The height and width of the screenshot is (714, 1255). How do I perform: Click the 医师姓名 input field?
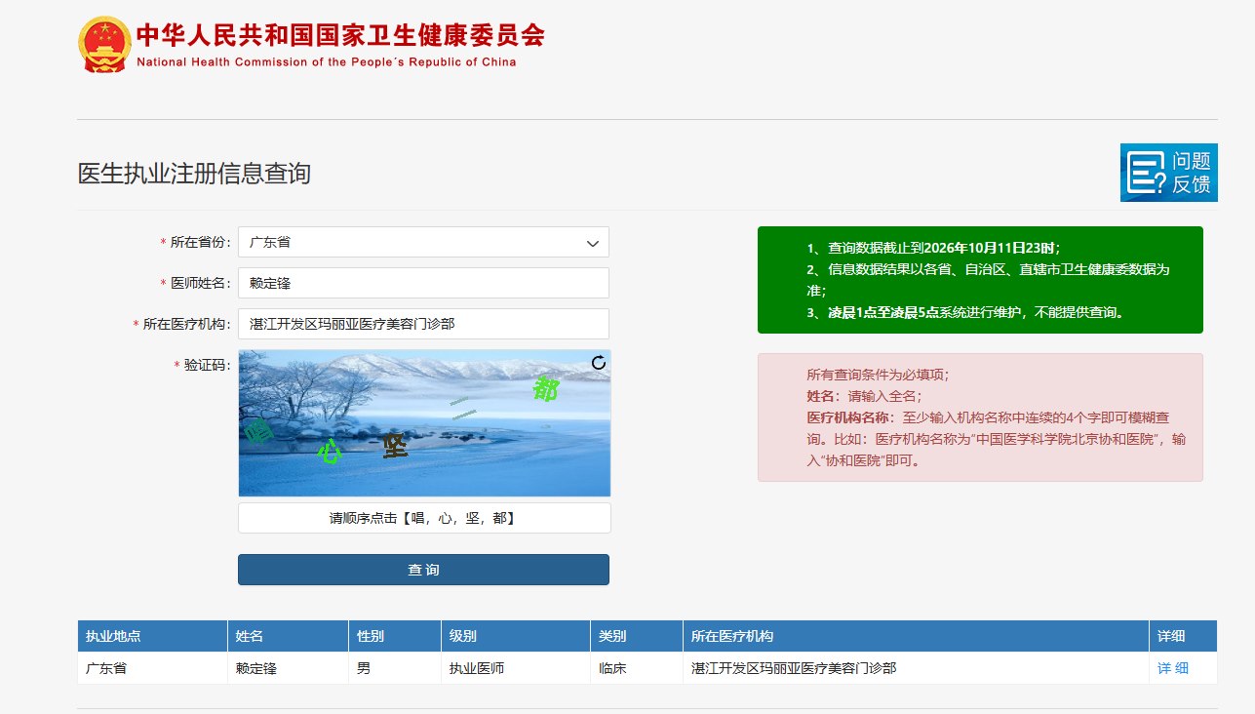tap(423, 283)
